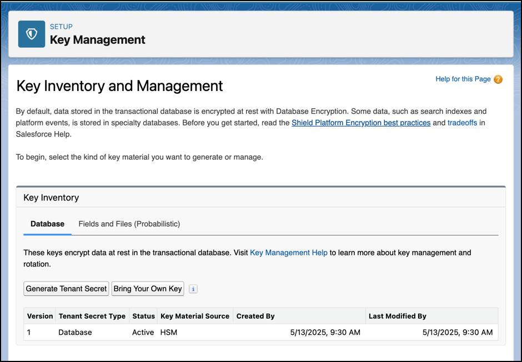Click Bring Your Own Key button
The width and height of the screenshot is (522, 362).
point(148,289)
